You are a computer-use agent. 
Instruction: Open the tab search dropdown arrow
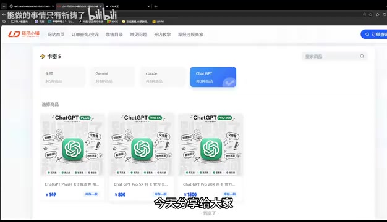pyautogui.click(x=4, y=6)
